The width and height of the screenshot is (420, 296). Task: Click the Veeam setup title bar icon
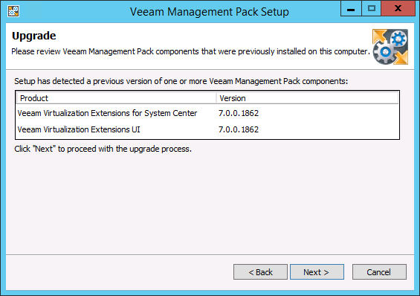13,11
